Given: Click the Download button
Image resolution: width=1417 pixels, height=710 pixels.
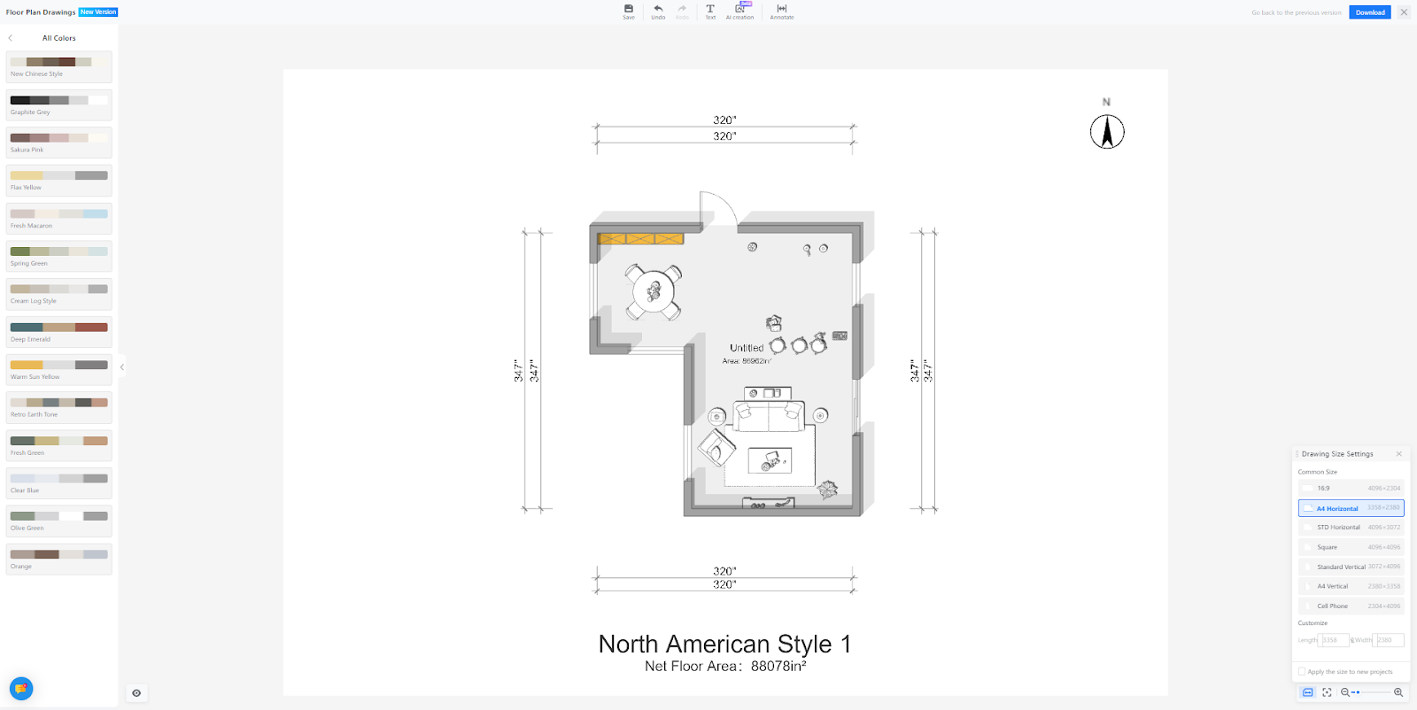Looking at the screenshot, I should click(1369, 12).
